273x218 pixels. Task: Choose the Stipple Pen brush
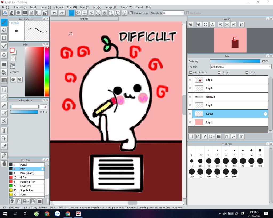click(x=27, y=190)
